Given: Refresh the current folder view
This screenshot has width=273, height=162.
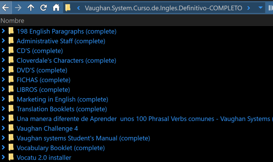Looking at the screenshot, I should [44, 8].
